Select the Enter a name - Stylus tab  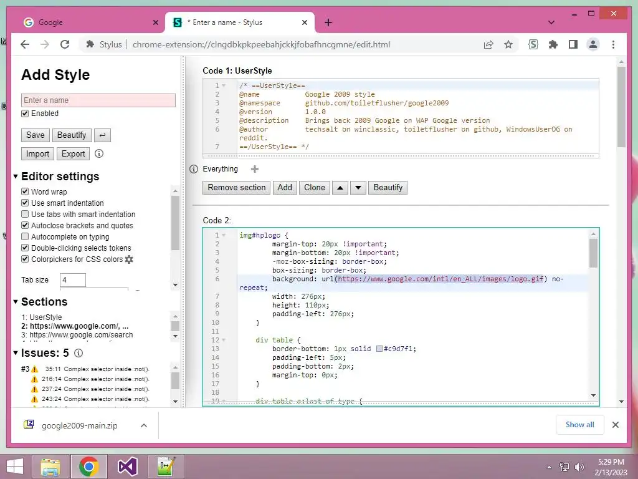click(240, 22)
